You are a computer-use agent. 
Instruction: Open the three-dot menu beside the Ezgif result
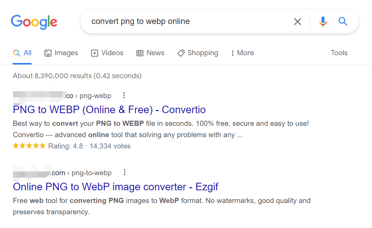coord(124,172)
